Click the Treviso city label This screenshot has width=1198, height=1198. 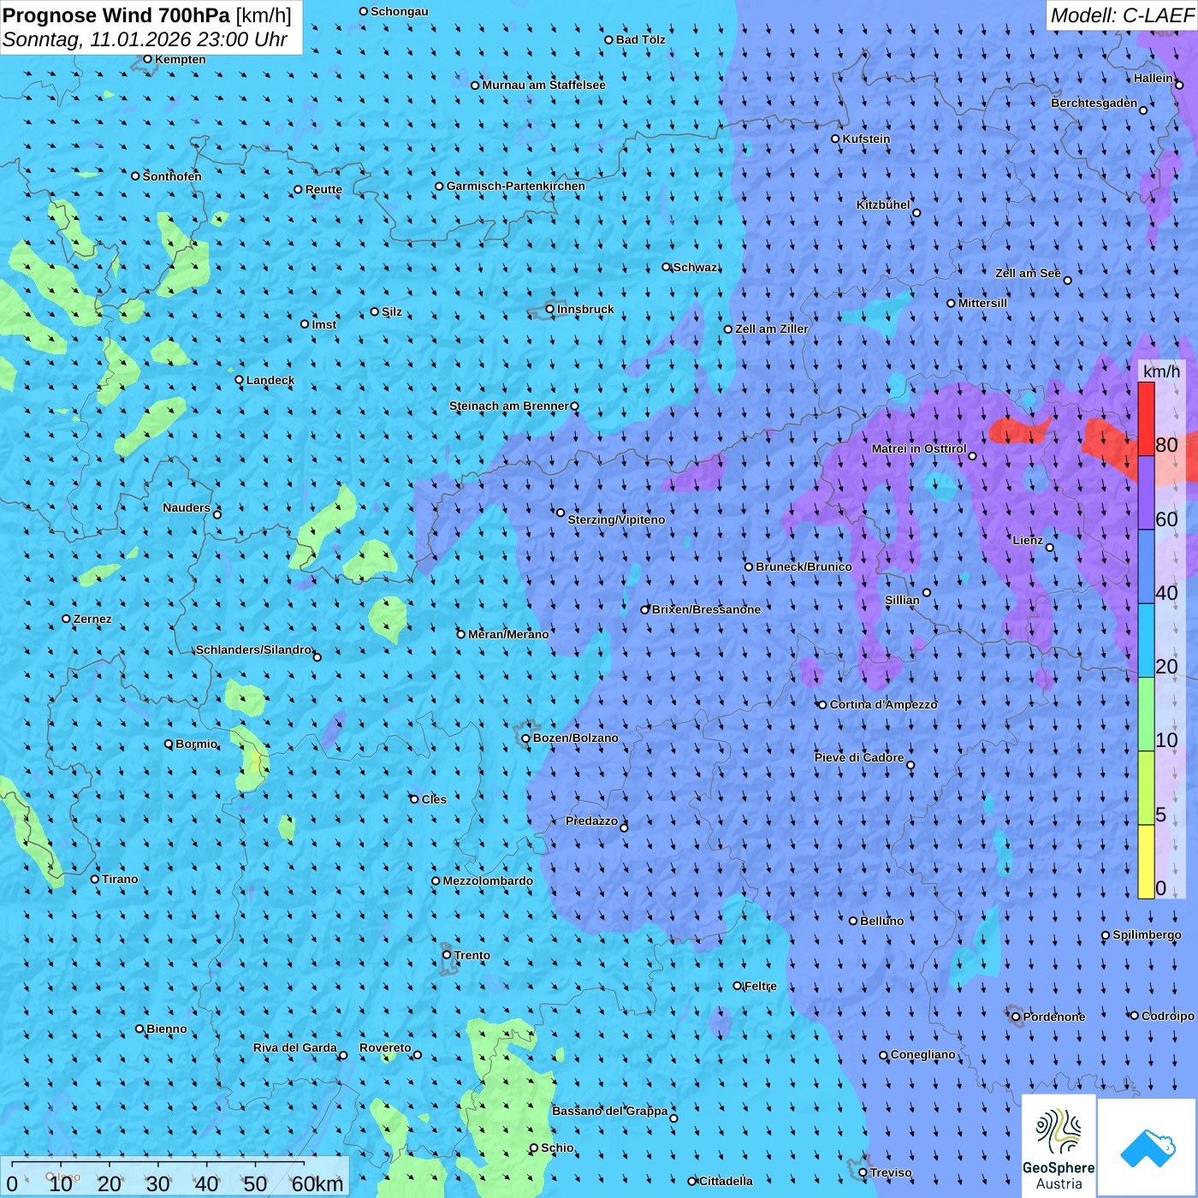pyautogui.click(x=890, y=1172)
